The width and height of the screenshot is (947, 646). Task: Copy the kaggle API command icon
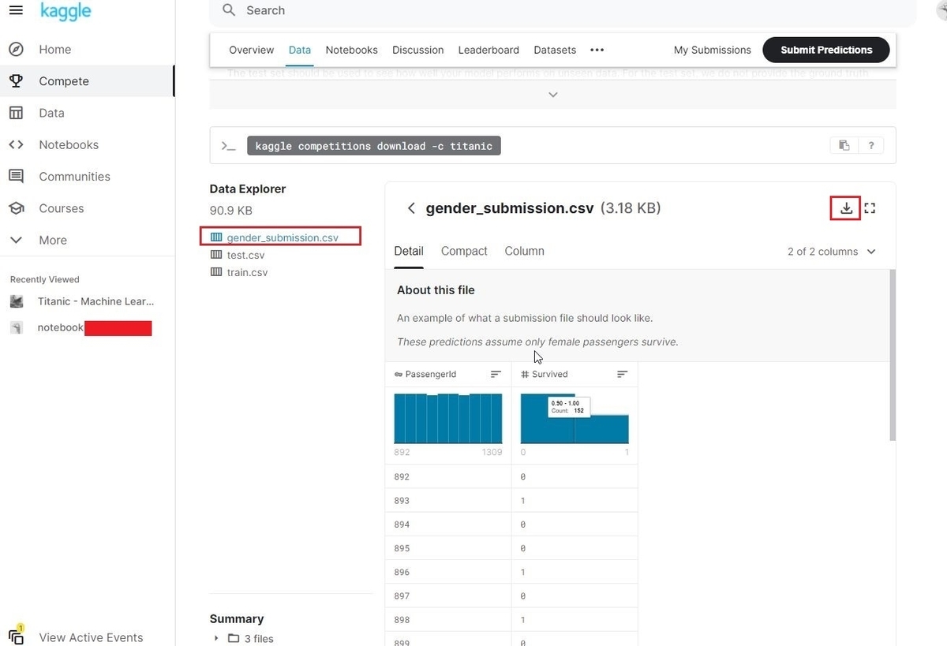[x=844, y=145]
